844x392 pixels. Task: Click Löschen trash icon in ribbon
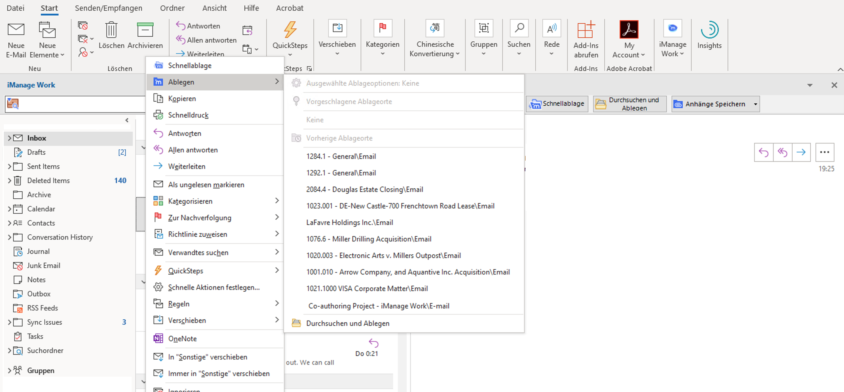point(111,30)
